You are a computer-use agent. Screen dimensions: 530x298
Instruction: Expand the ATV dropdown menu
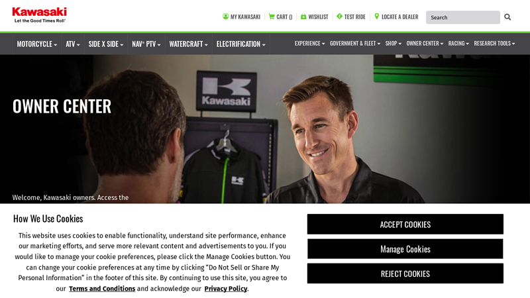point(73,44)
